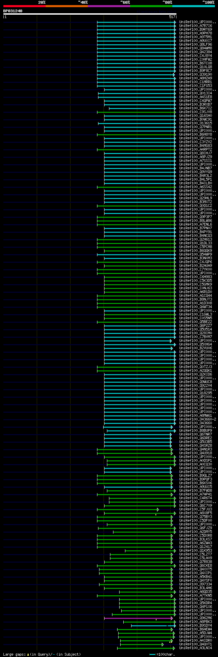Select the UniRef100_B7PN07 entry
This screenshot has height=657, width=218.
196,228
